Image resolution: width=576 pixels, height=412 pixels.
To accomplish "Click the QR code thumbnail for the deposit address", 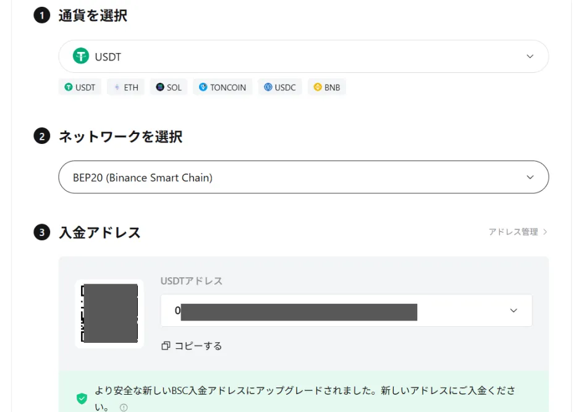I will pos(109,313).
